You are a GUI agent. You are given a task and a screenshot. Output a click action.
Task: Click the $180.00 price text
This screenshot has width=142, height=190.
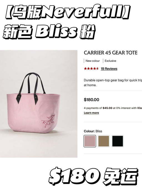(92, 100)
